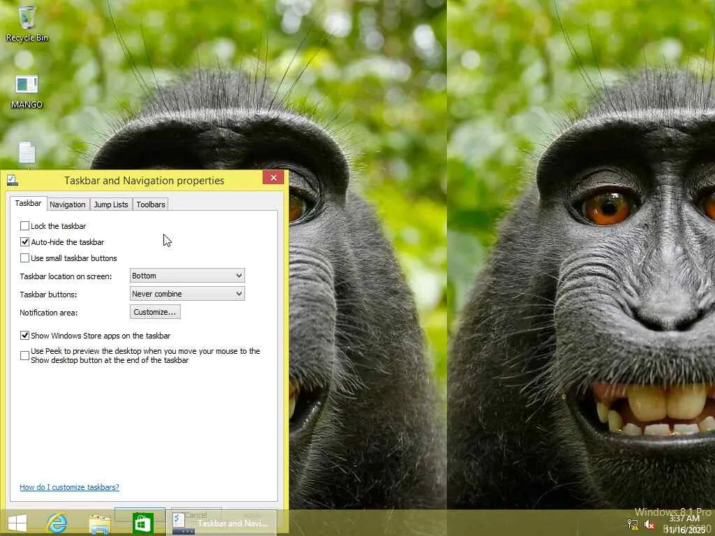The width and height of the screenshot is (715, 536).
Task: Click the Cancel button in the dialog
Action: 196,514
